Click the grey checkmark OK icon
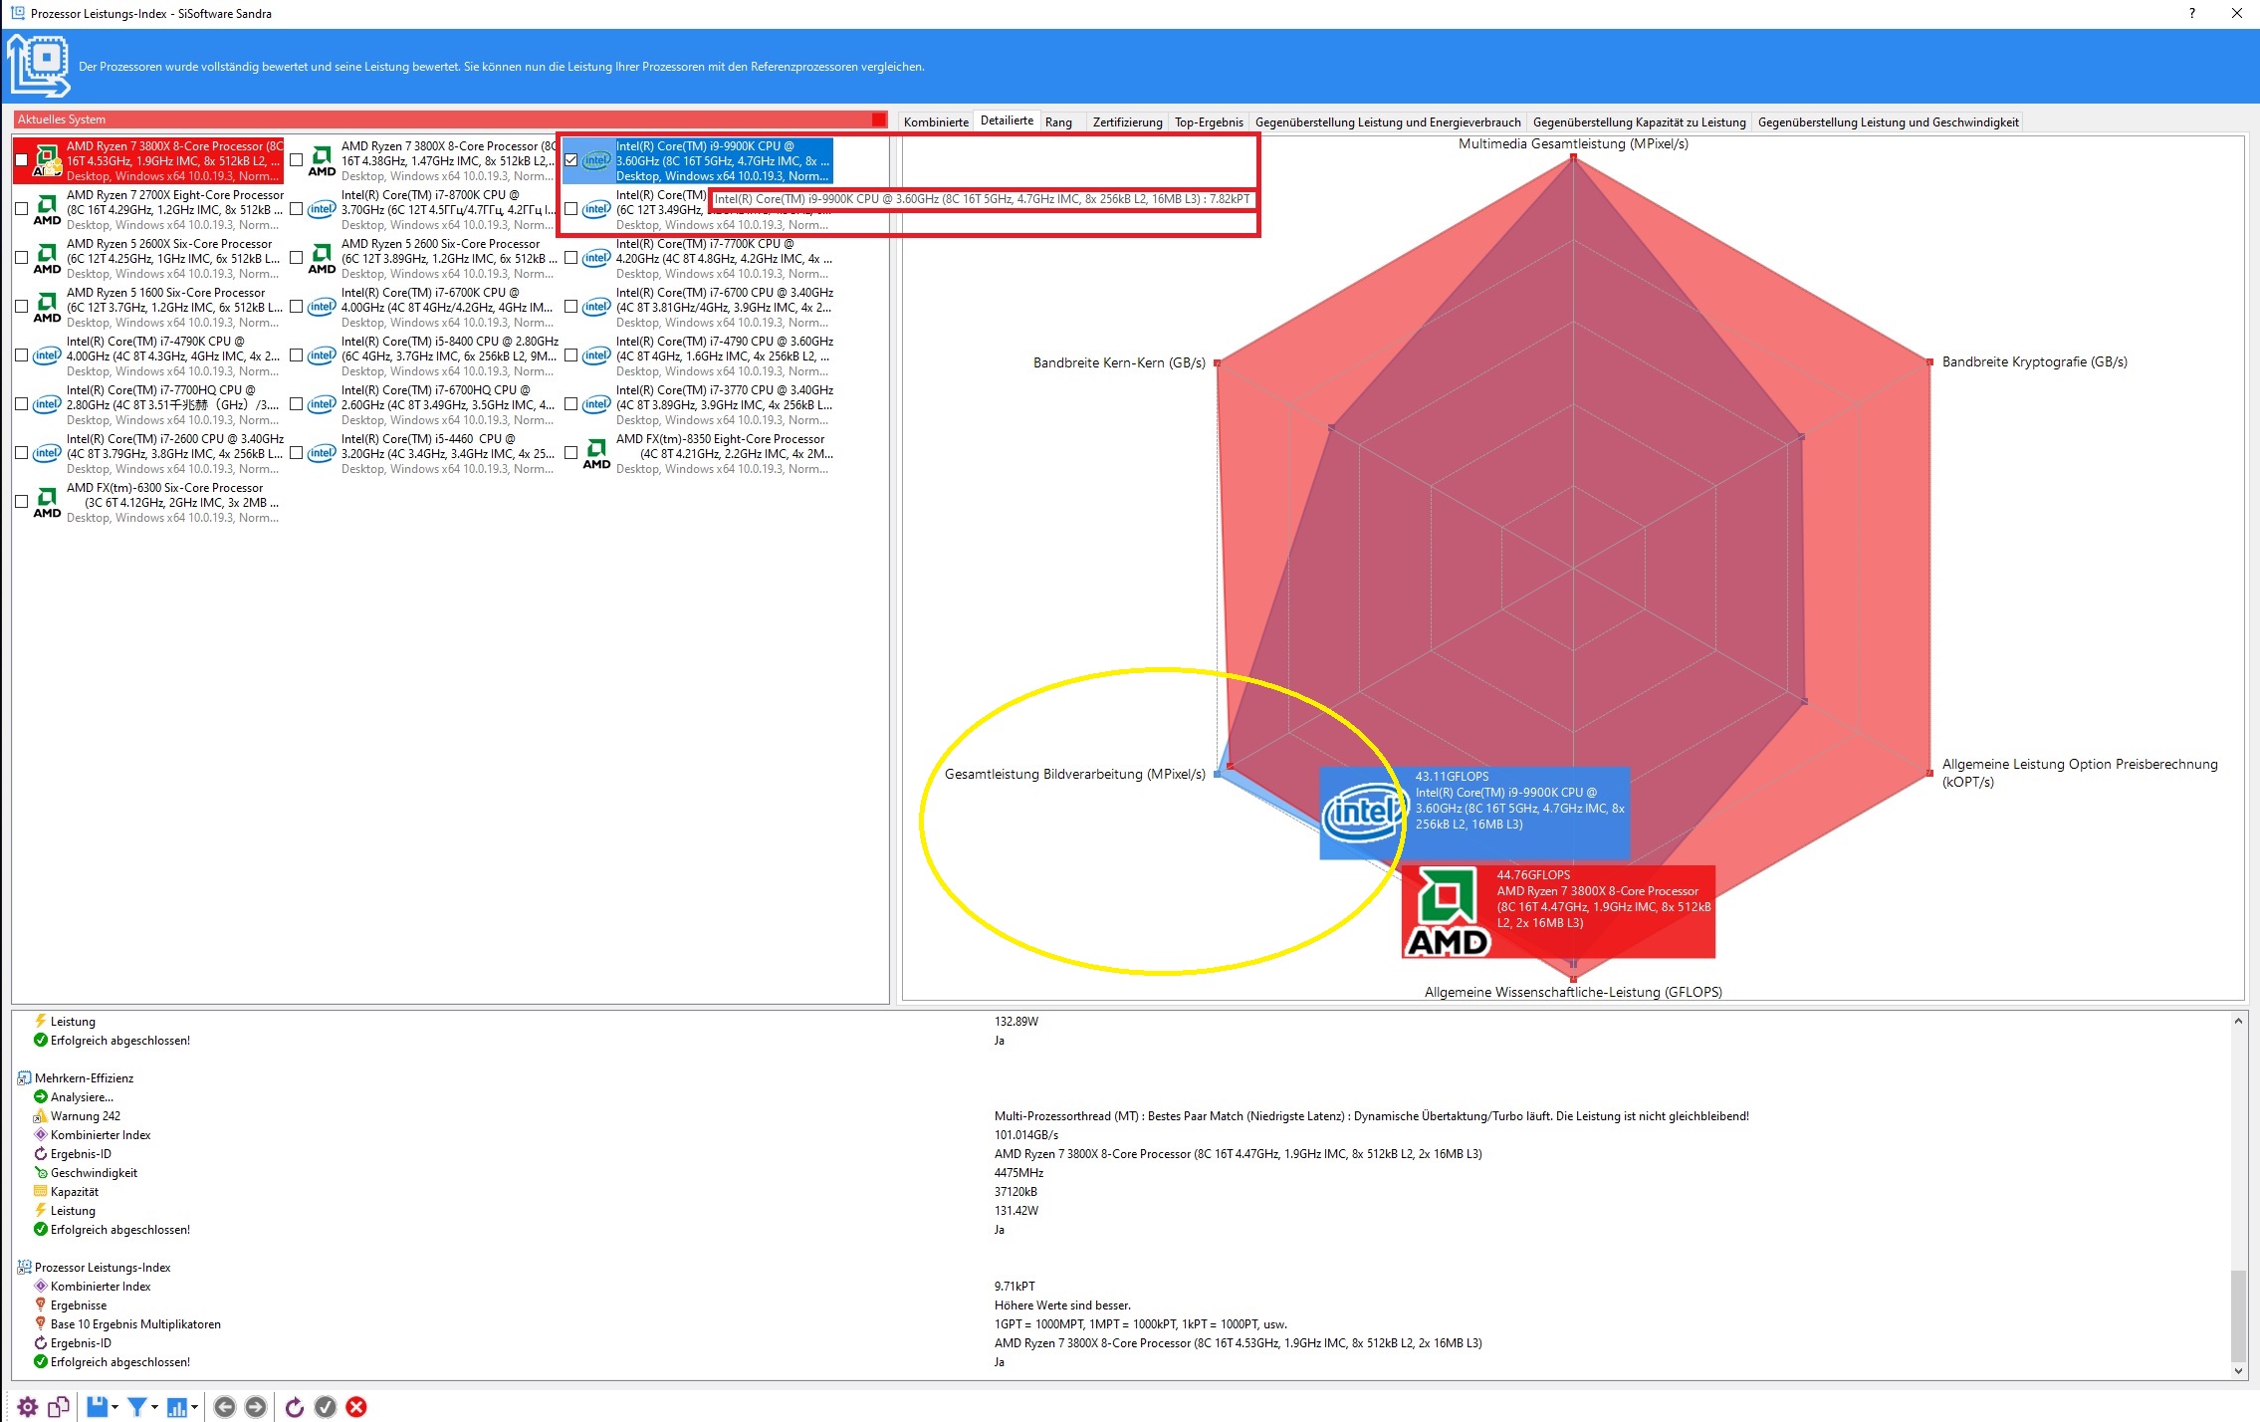This screenshot has height=1422, width=2260. pos(326,1406)
